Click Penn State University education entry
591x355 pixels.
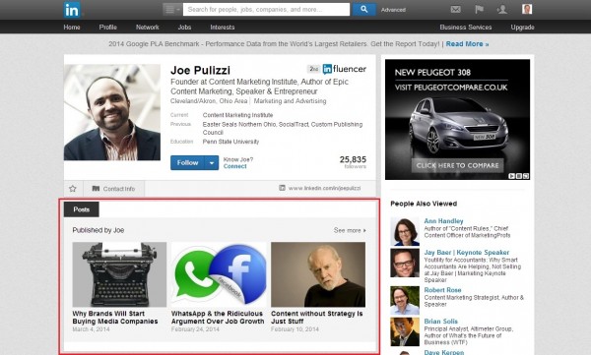pos(230,142)
